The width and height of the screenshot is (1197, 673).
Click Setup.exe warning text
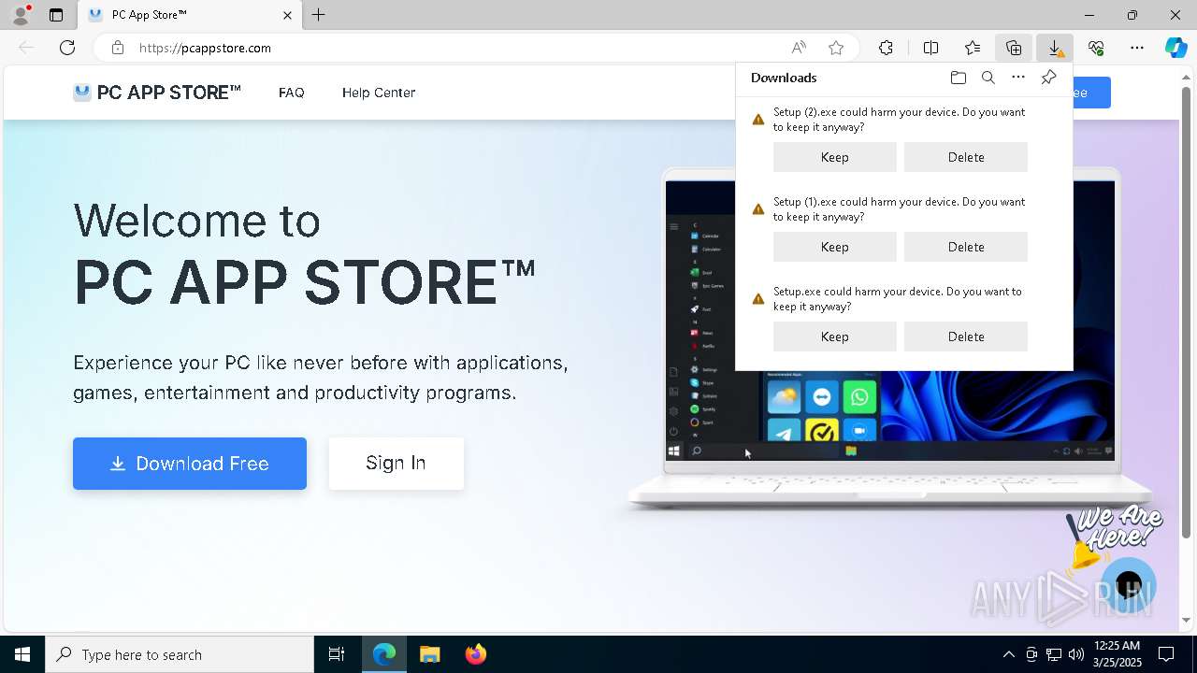(898, 298)
